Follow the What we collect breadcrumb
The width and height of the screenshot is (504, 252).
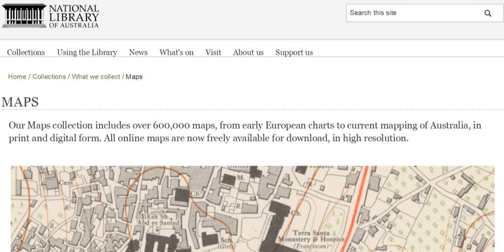coord(96,77)
